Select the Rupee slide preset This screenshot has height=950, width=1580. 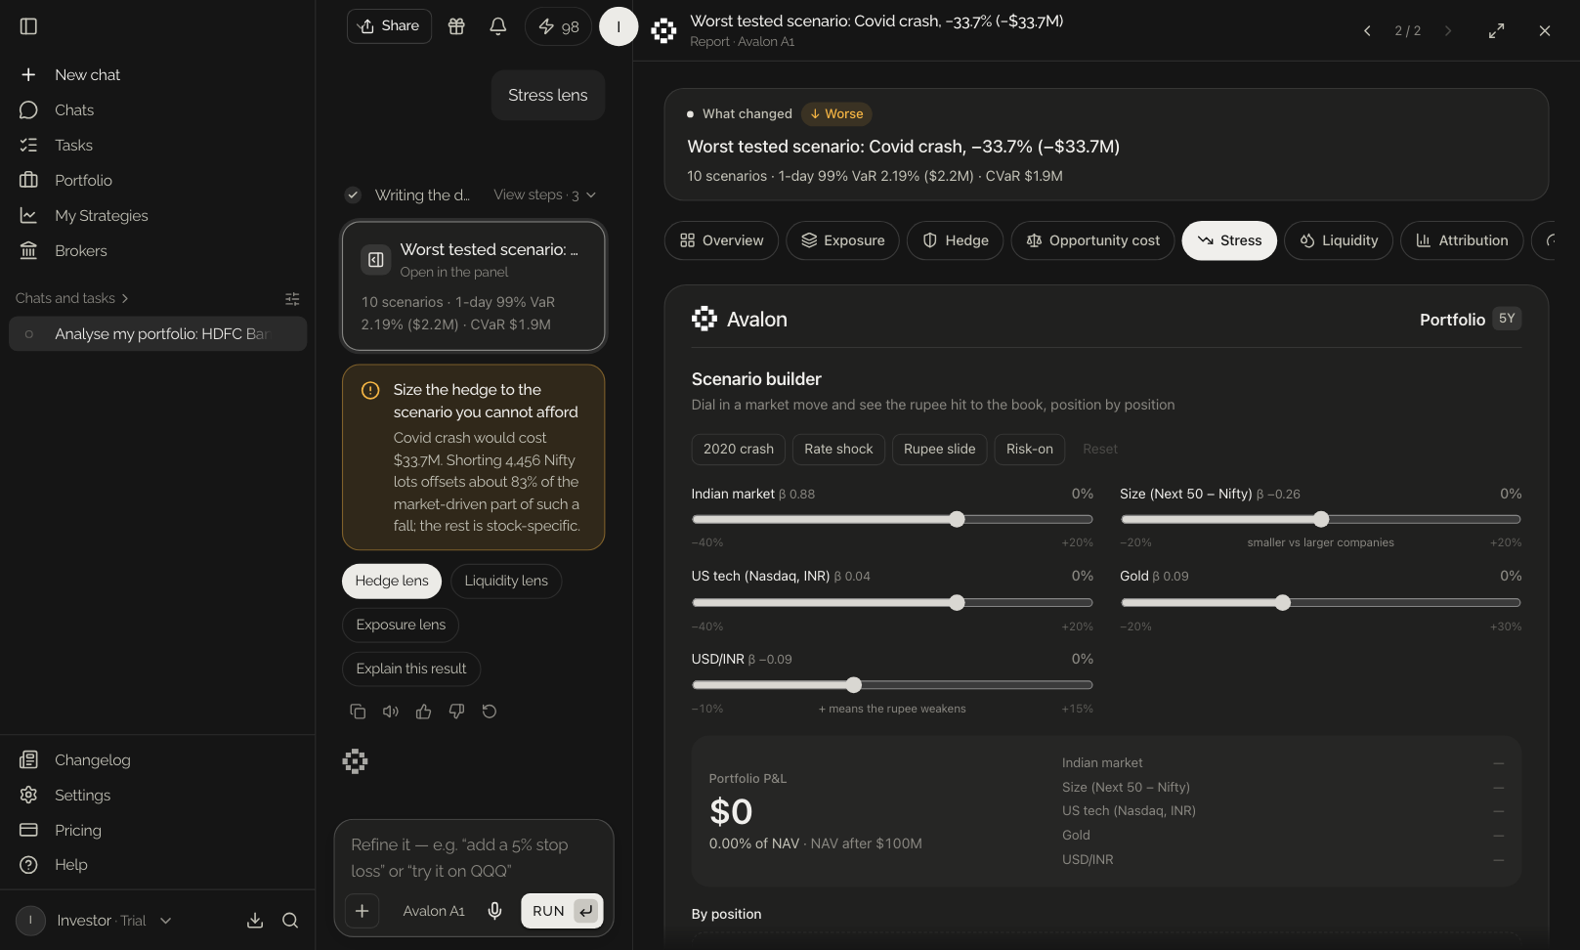pyautogui.click(x=939, y=450)
